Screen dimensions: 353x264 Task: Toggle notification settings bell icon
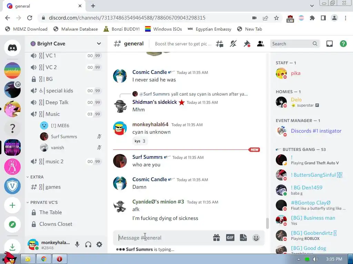(233, 44)
